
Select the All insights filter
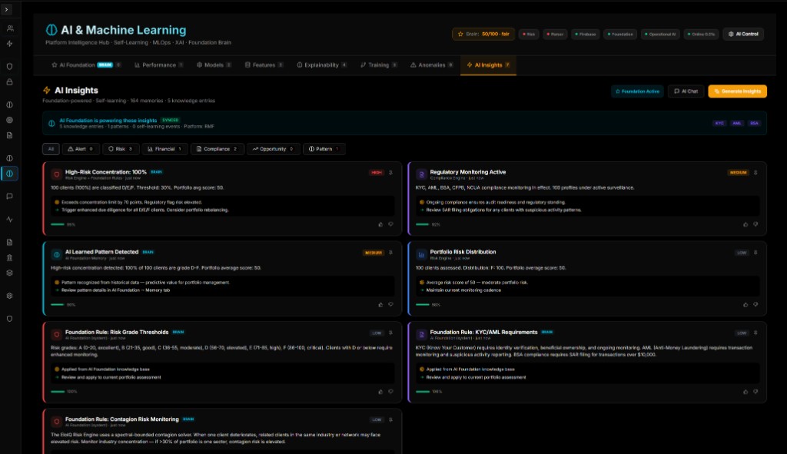[x=51, y=149]
